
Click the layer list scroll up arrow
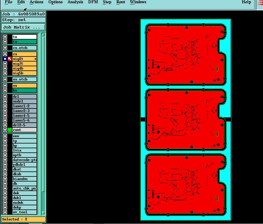pos(43,35)
